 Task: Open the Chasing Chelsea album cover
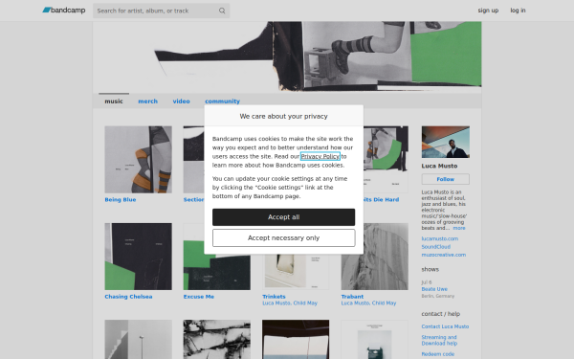click(x=138, y=257)
